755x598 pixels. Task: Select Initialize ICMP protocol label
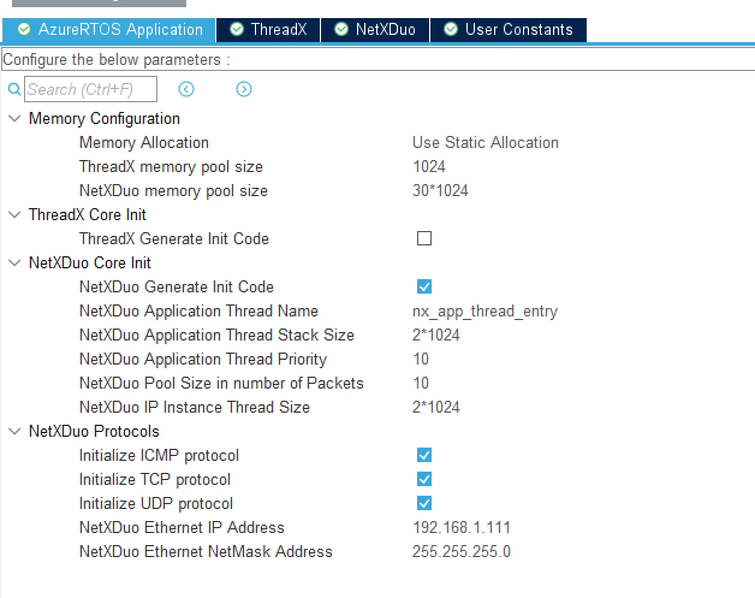click(x=159, y=455)
